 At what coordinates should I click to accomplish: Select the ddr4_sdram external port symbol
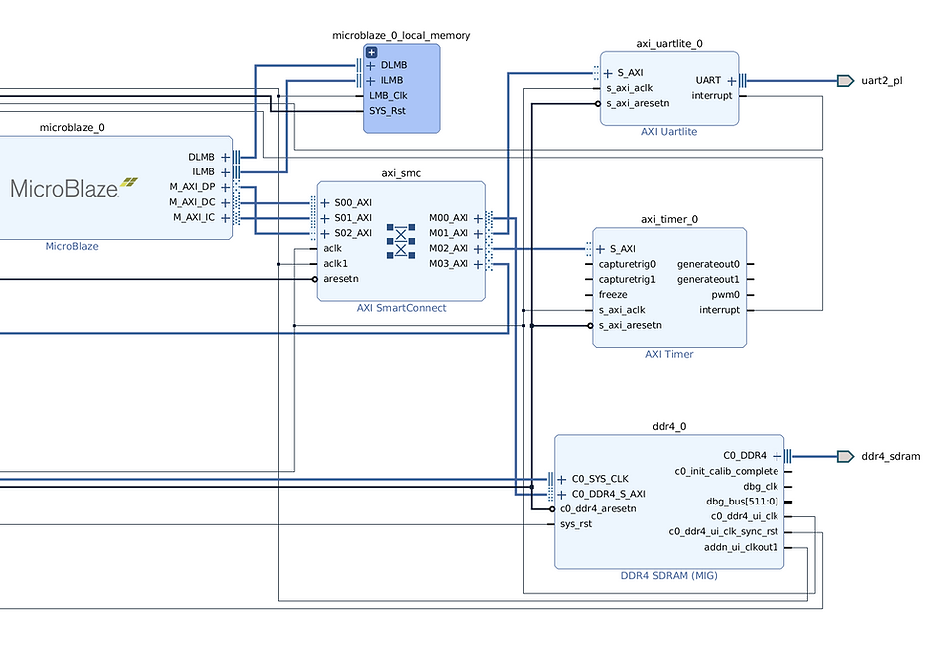point(845,456)
